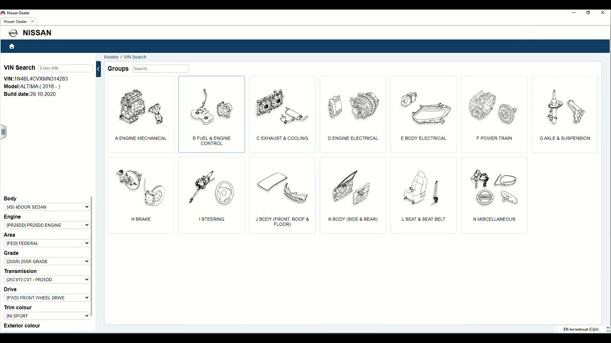Open the Grade dropdown
This screenshot has width=611, height=343.
point(47,261)
